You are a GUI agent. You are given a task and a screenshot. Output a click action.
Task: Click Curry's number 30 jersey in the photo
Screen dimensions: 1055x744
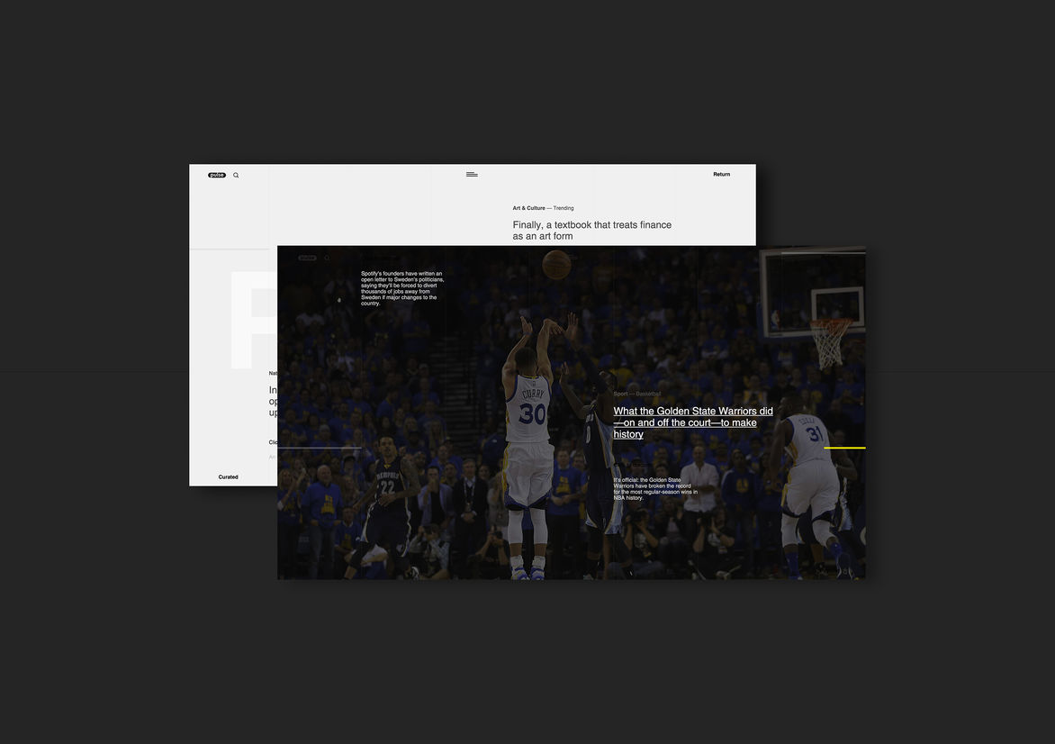(532, 413)
